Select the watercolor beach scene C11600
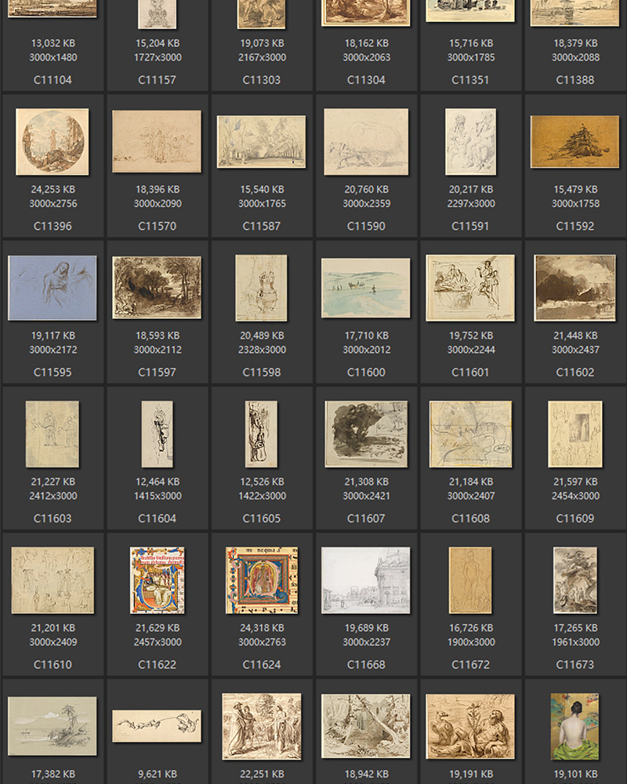The height and width of the screenshot is (784, 627). point(366,288)
